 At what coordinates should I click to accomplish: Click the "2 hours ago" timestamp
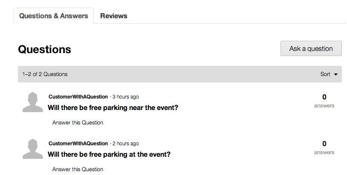point(125,144)
